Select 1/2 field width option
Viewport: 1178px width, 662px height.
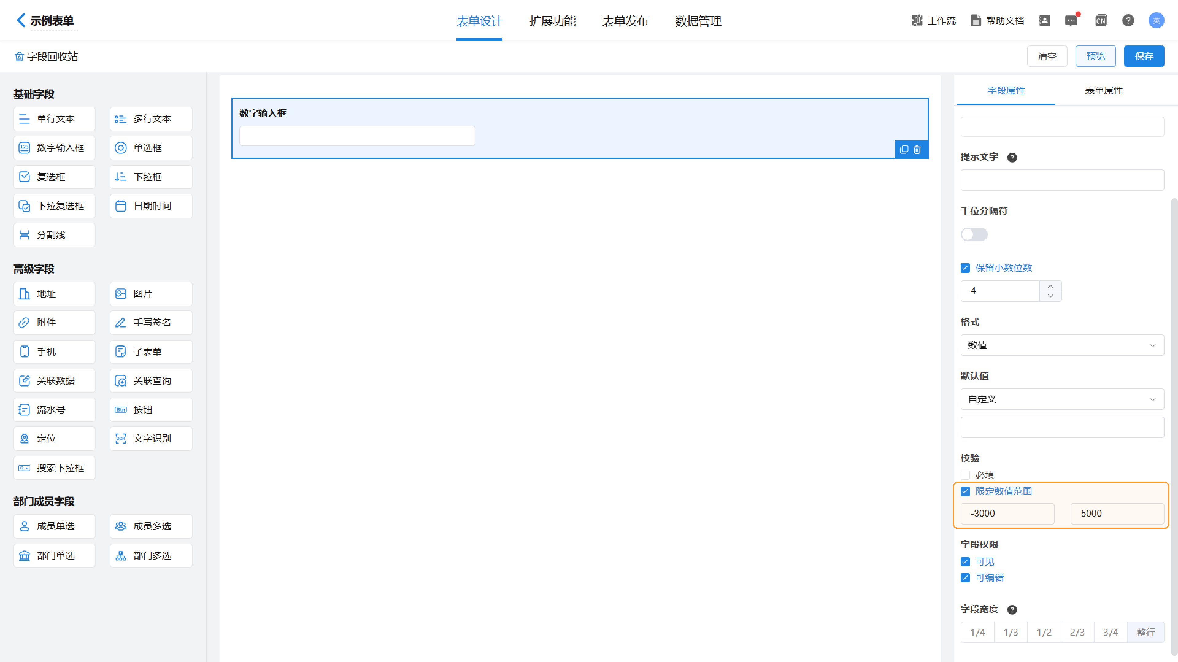1044,632
